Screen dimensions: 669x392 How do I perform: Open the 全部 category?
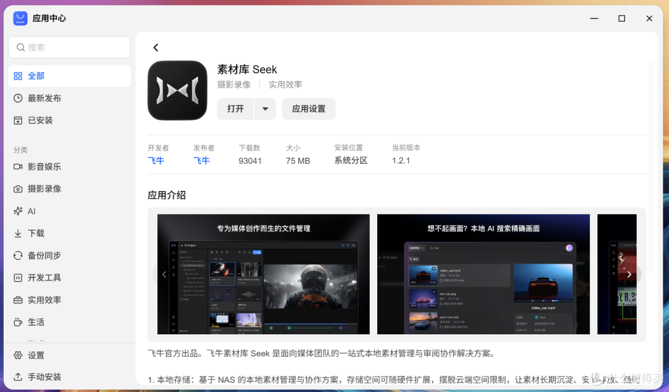coord(69,76)
